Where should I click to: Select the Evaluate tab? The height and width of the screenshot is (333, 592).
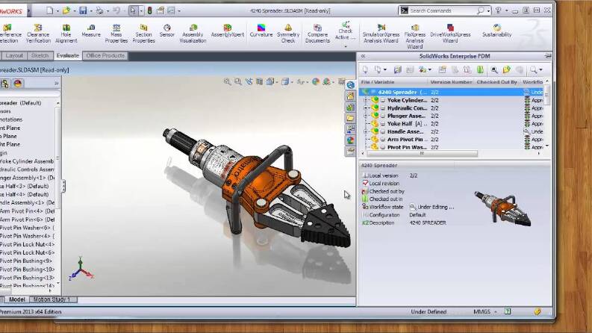coord(68,55)
